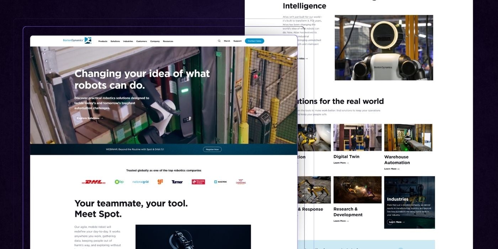Click the National Grid logo
The height and width of the screenshot is (249, 498).
pyautogui.click(x=141, y=182)
